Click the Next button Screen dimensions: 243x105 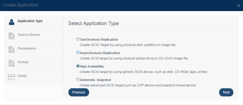[x=226, y=92]
